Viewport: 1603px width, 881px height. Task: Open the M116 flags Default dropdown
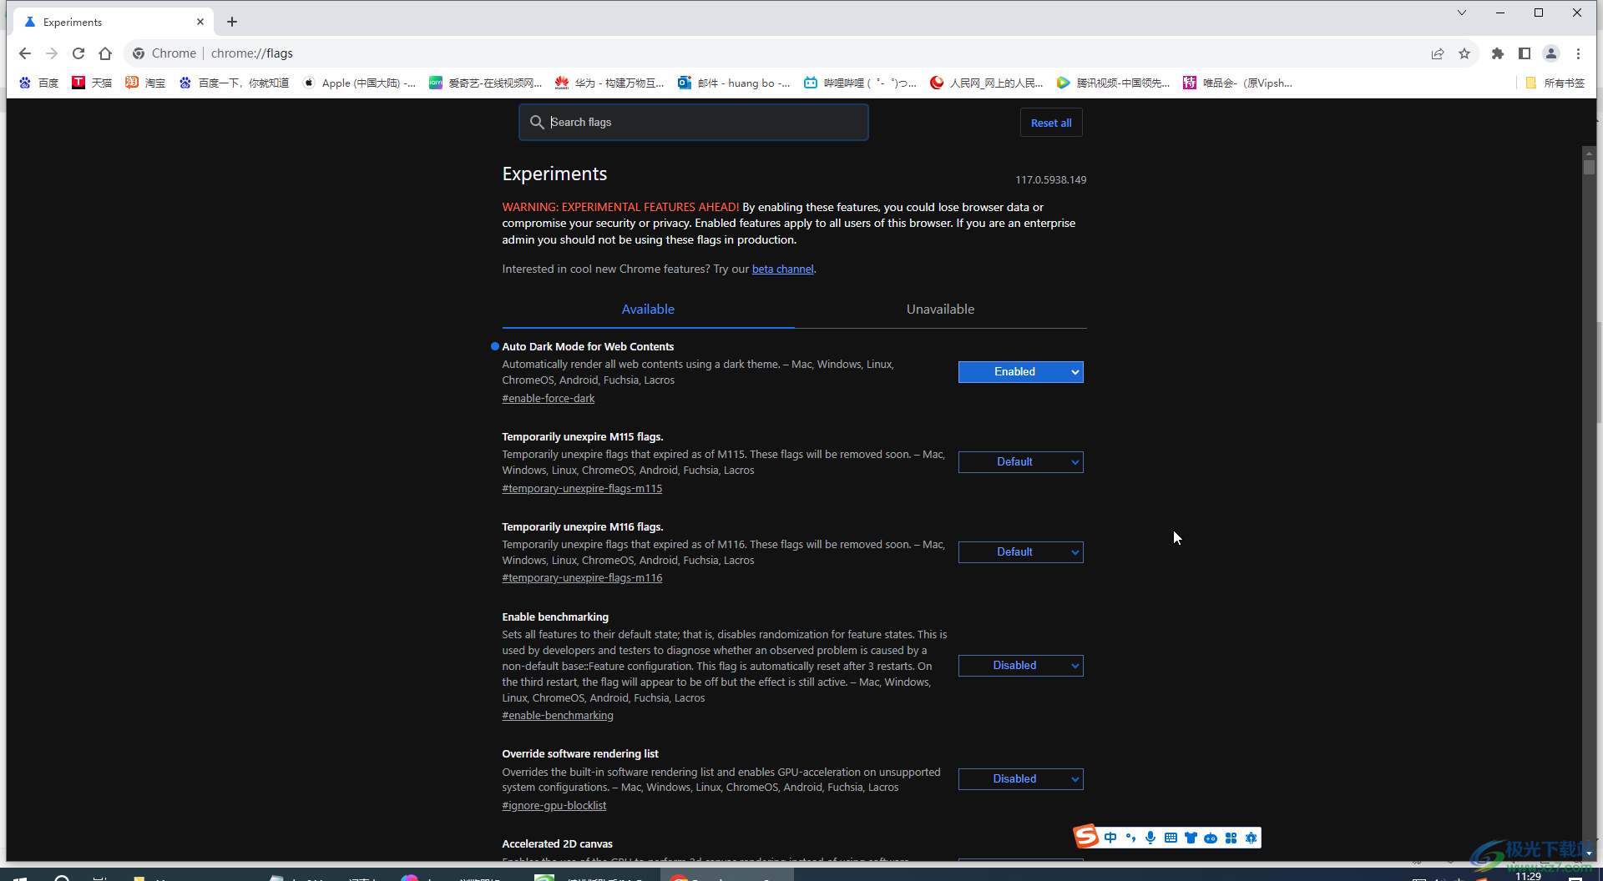1020,552
